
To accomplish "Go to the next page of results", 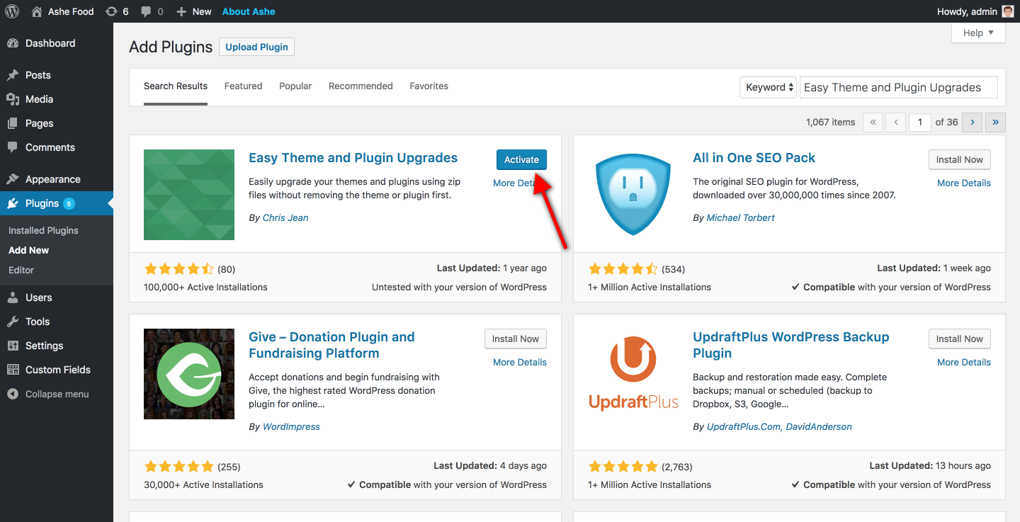I will pyautogui.click(x=972, y=122).
